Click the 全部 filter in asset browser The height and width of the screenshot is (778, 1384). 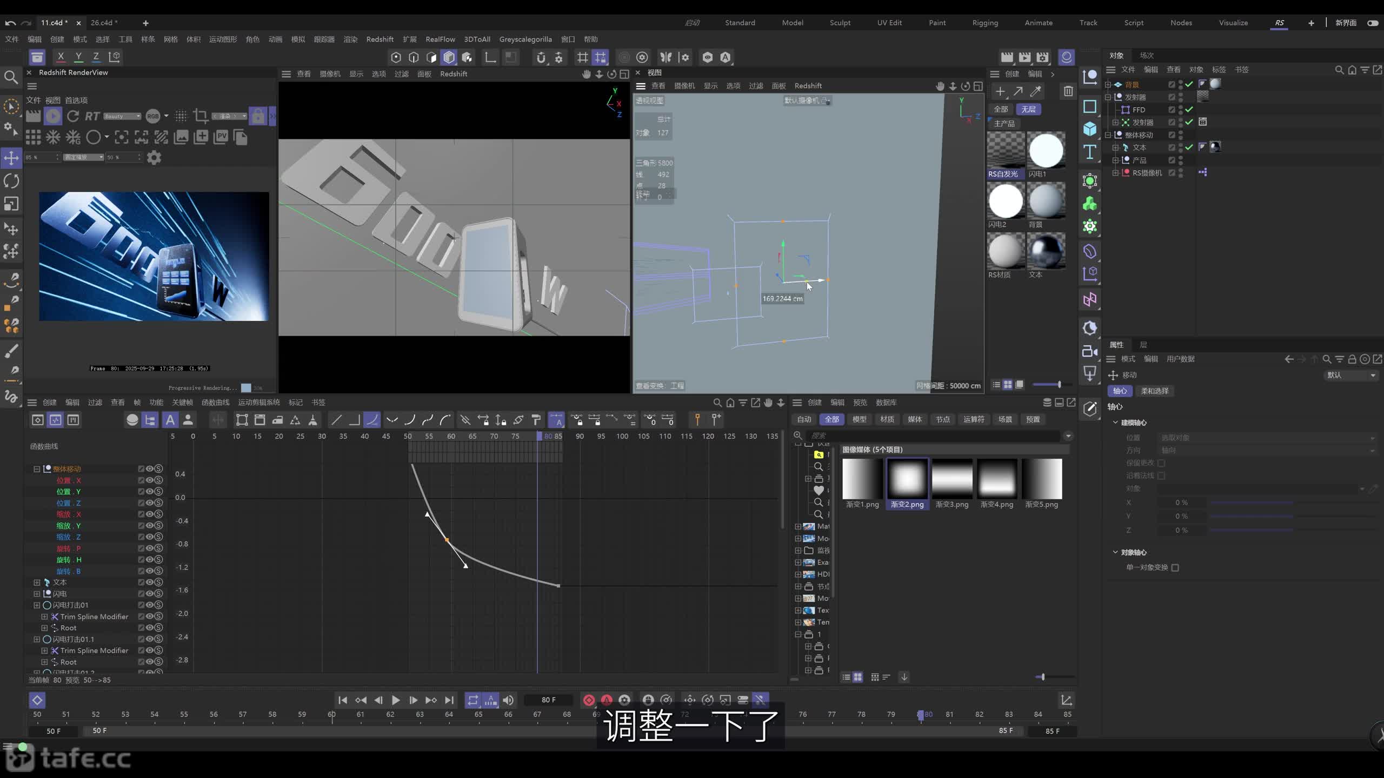pos(831,419)
